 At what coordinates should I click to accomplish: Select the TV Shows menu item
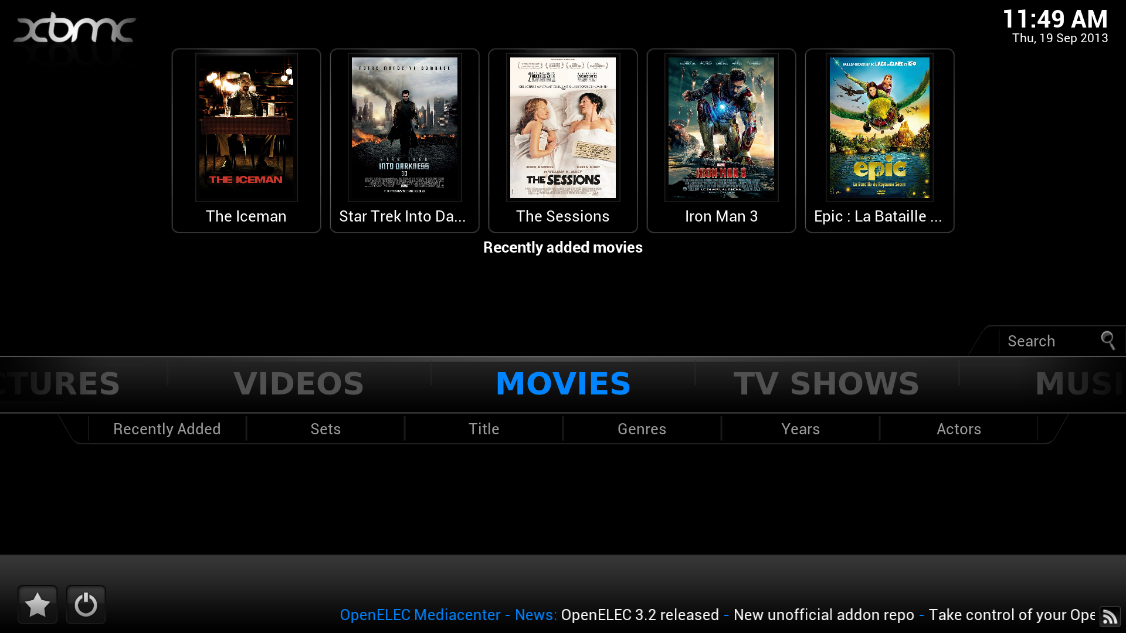click(x=826, y=384)
